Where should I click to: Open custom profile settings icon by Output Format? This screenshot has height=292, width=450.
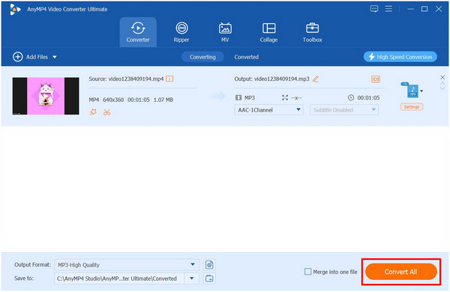click(x=209, y=265)
